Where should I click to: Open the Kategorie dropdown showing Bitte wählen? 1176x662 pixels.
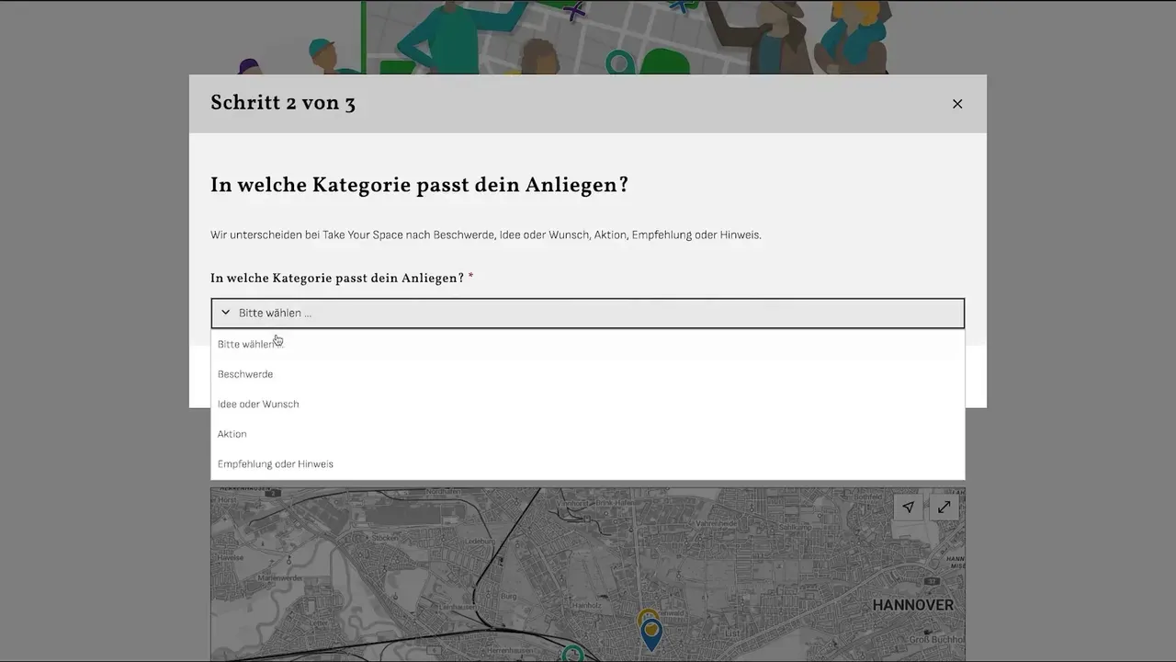[x=588, y=313]
